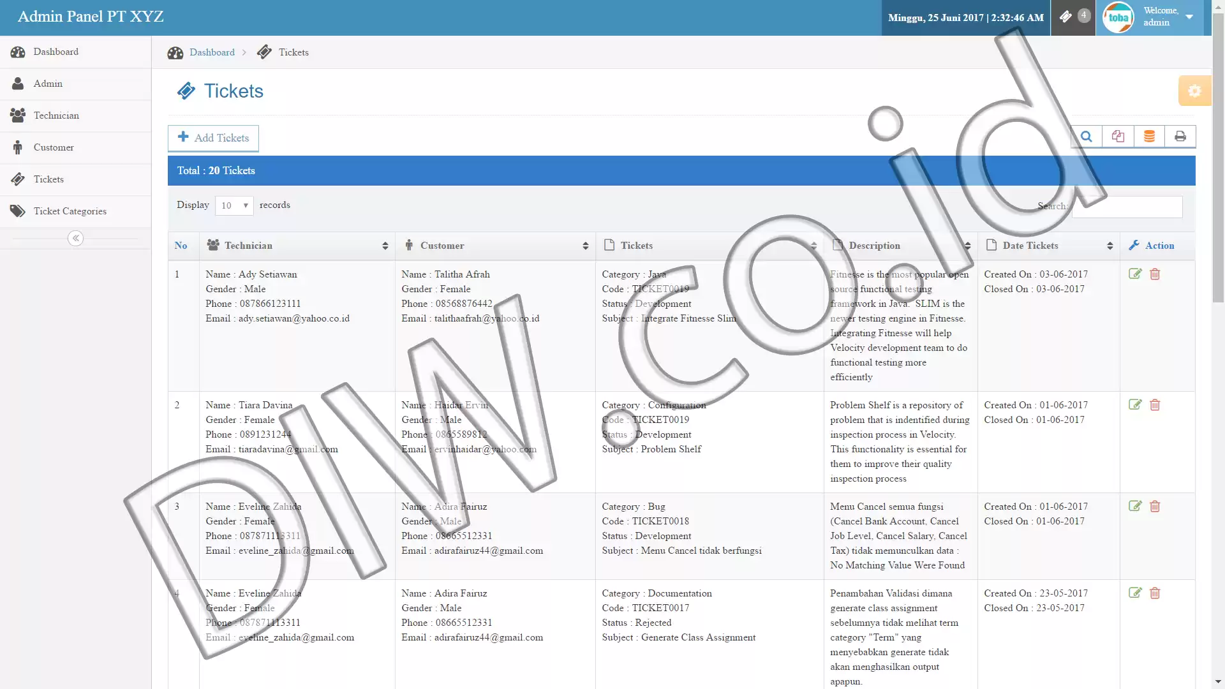Image resolution: width=1225 pixels, height=689 pixels.
Task: Sort table by Description column
Action: coord(901,246)
